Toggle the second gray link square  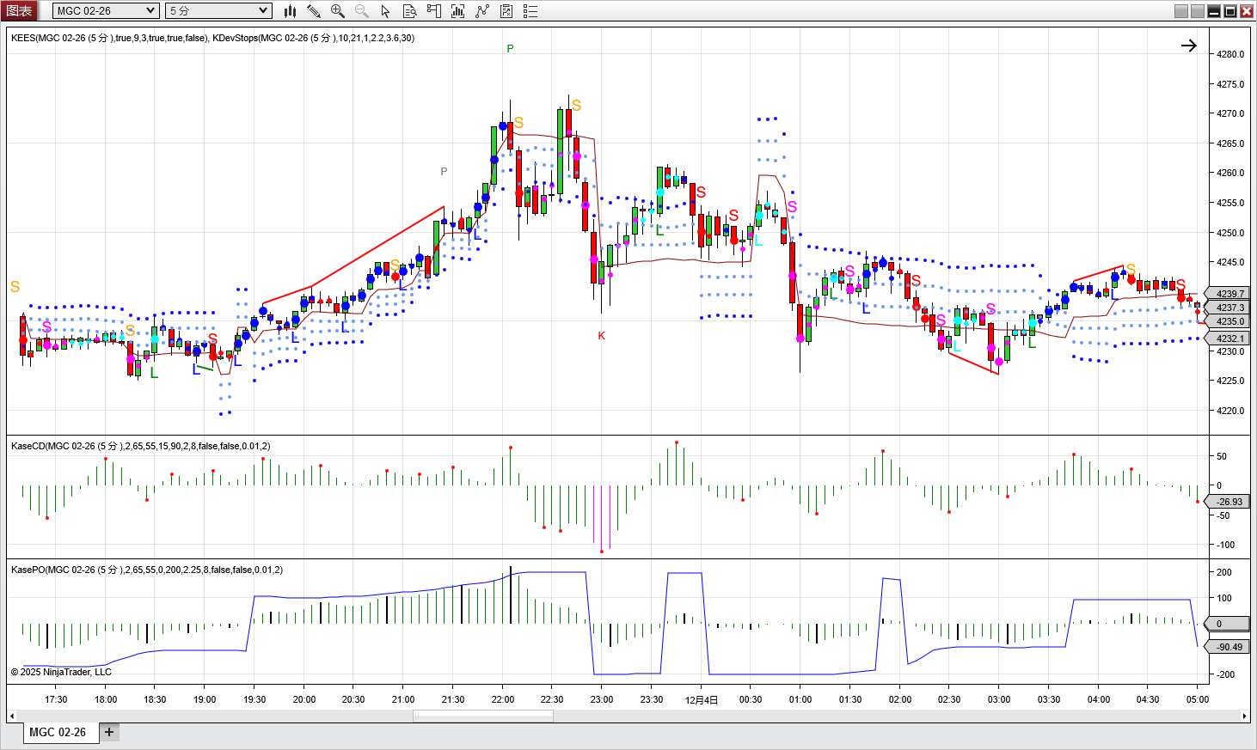click(x=1197, y=11)
